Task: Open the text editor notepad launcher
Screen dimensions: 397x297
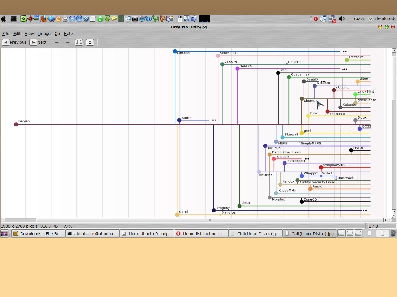Action: coord(93,19)
